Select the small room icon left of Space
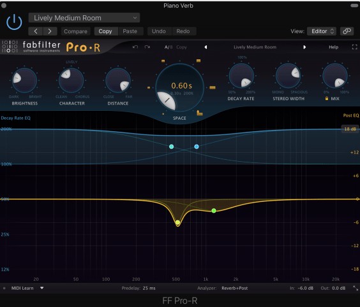Viewport: 360px width, 307px height. pyautogui.click(x=149, y=87)
